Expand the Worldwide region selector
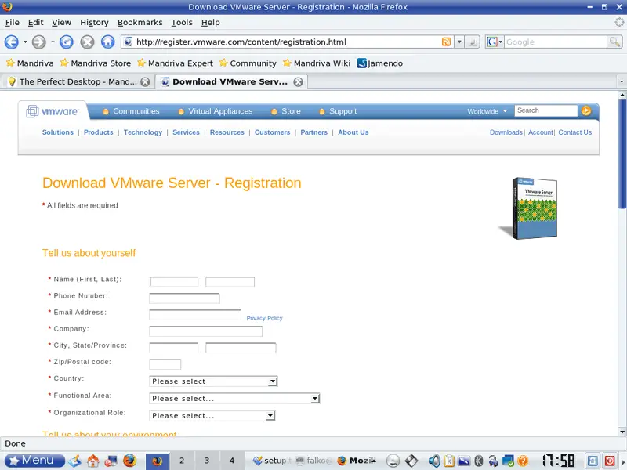627x470 pixels. tap(487, 111)
